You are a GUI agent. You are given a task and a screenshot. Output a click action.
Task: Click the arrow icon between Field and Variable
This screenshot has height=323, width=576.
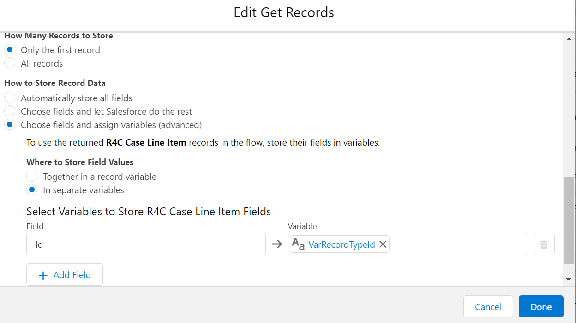pyautogui.click(x=276, y=244)
